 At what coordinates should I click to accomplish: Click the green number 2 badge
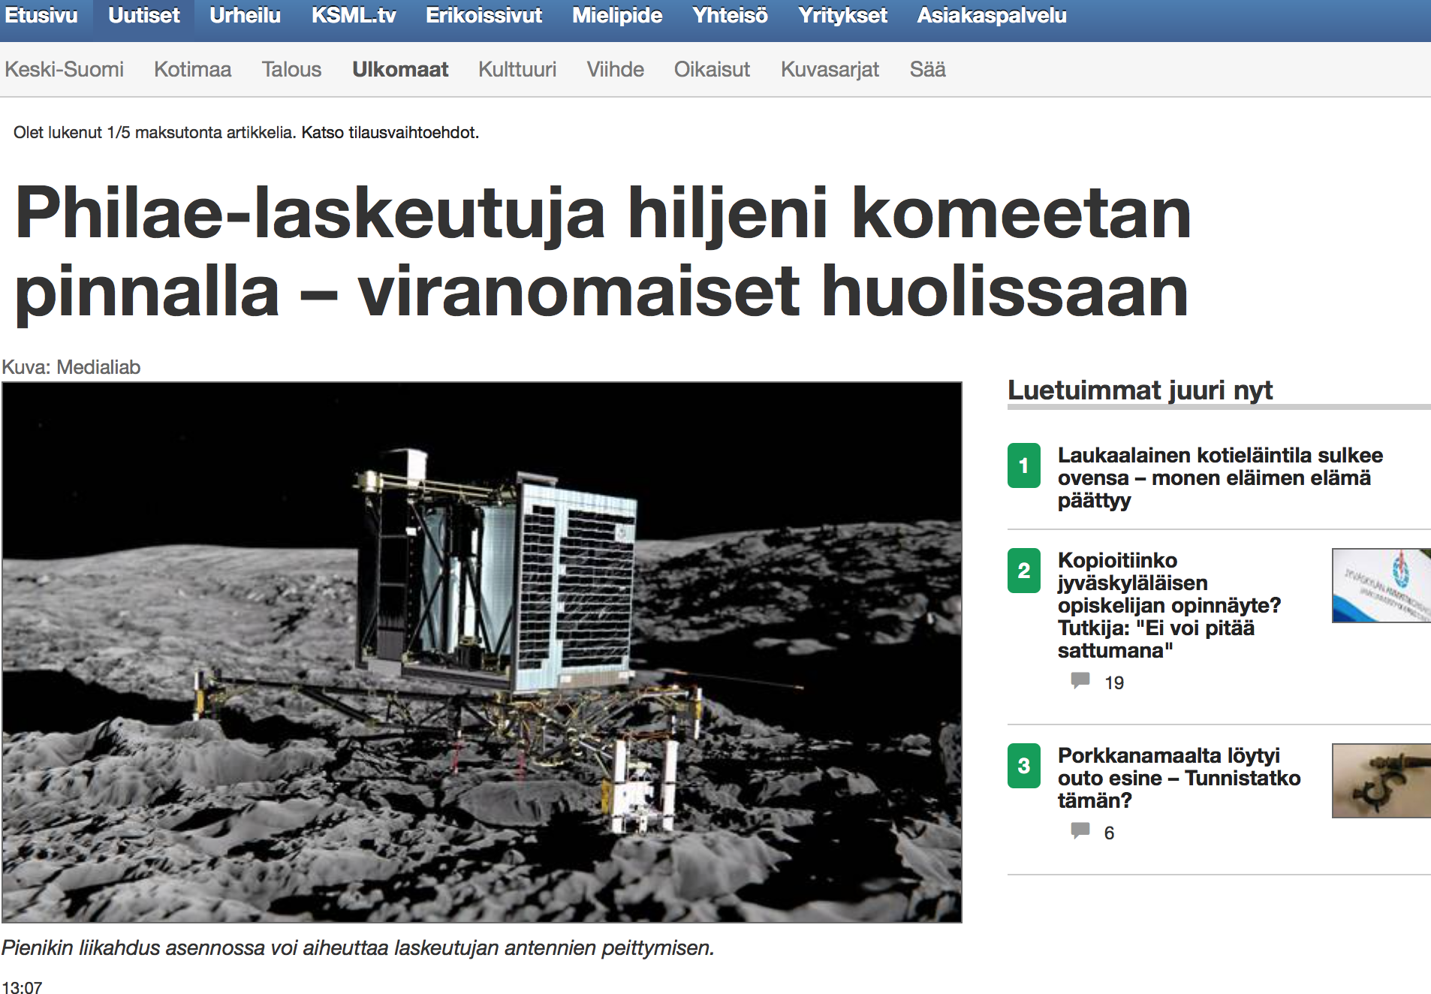[x=1023, y=571]
